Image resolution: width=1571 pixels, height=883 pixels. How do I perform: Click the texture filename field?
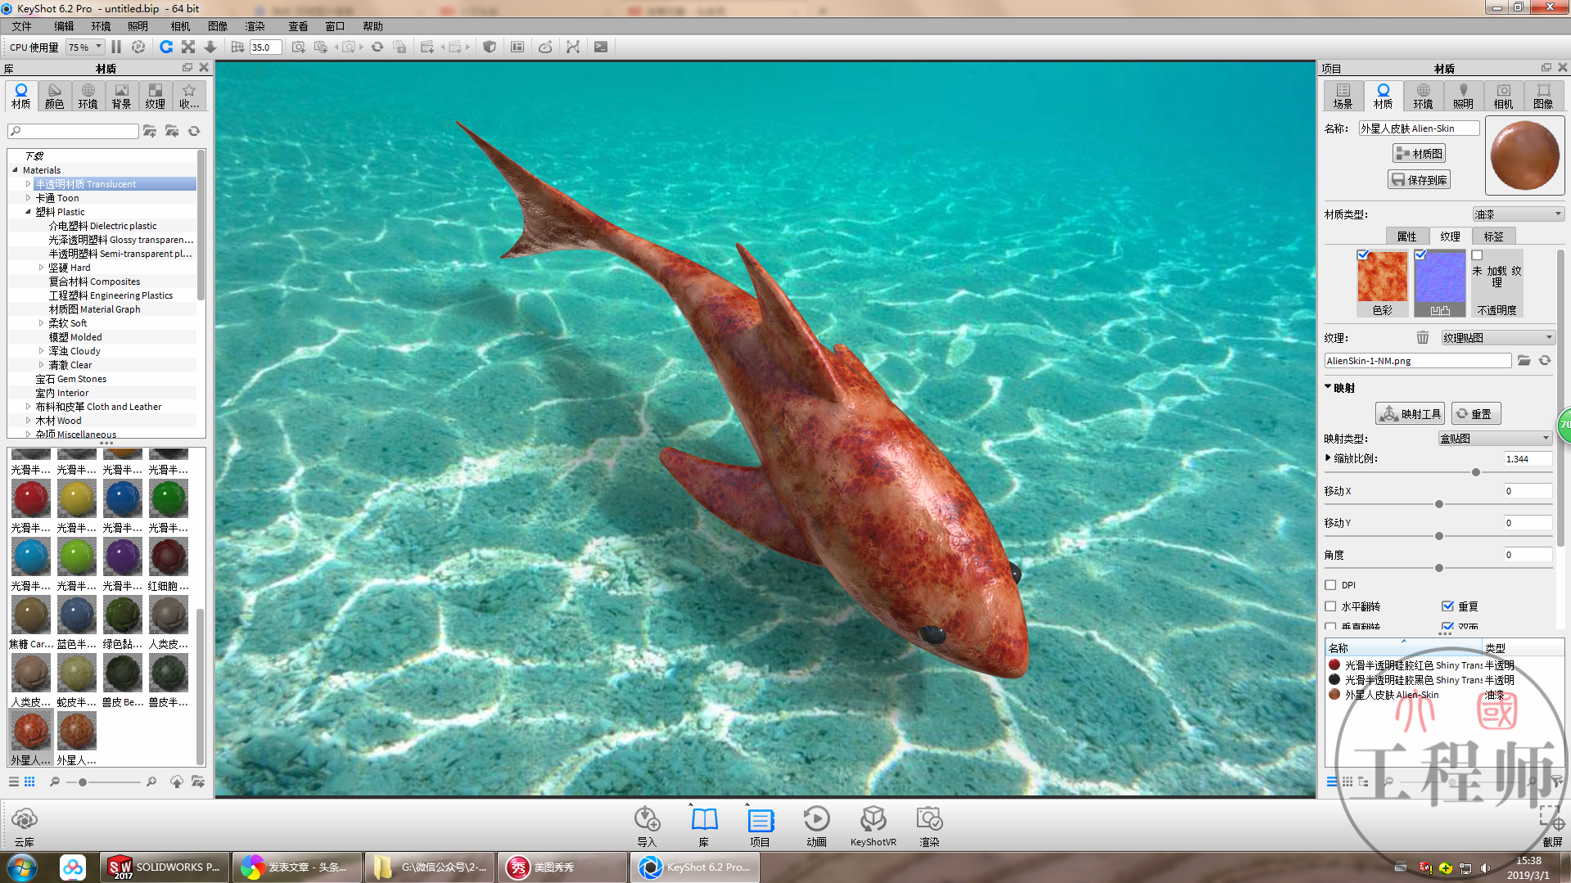point(1417,361)
